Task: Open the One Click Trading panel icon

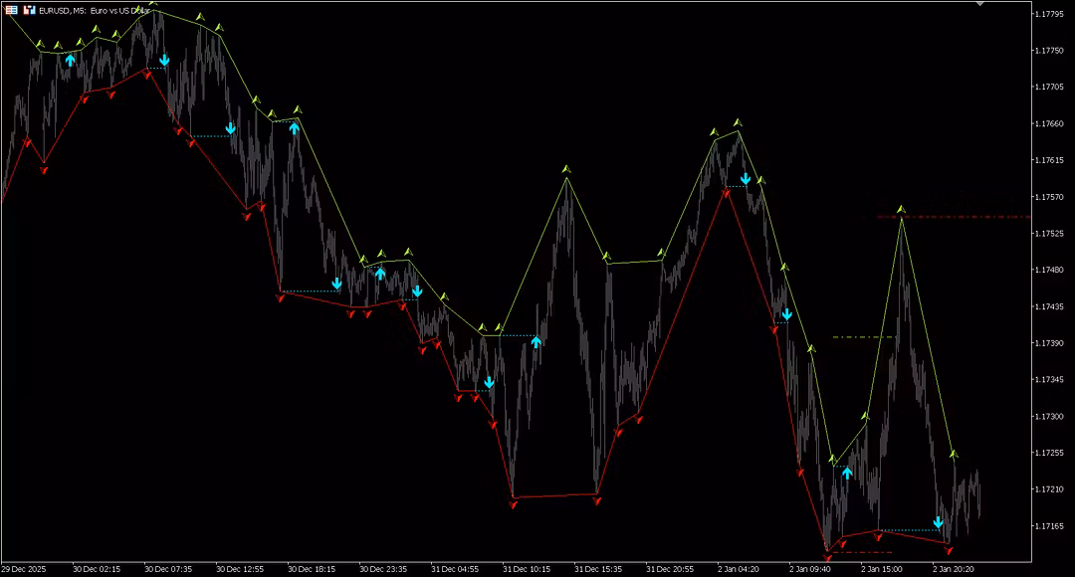Action: click(x=29, y=9)
